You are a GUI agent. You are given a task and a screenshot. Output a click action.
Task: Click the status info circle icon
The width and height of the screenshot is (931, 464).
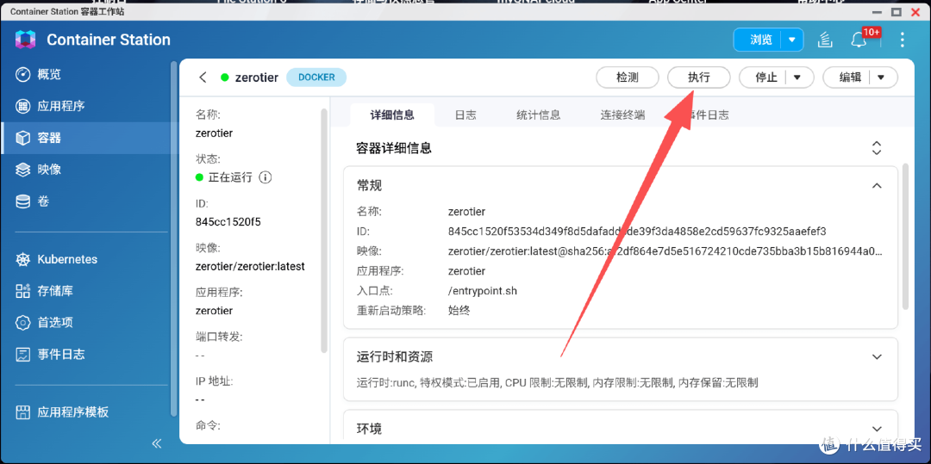point(266,177)
